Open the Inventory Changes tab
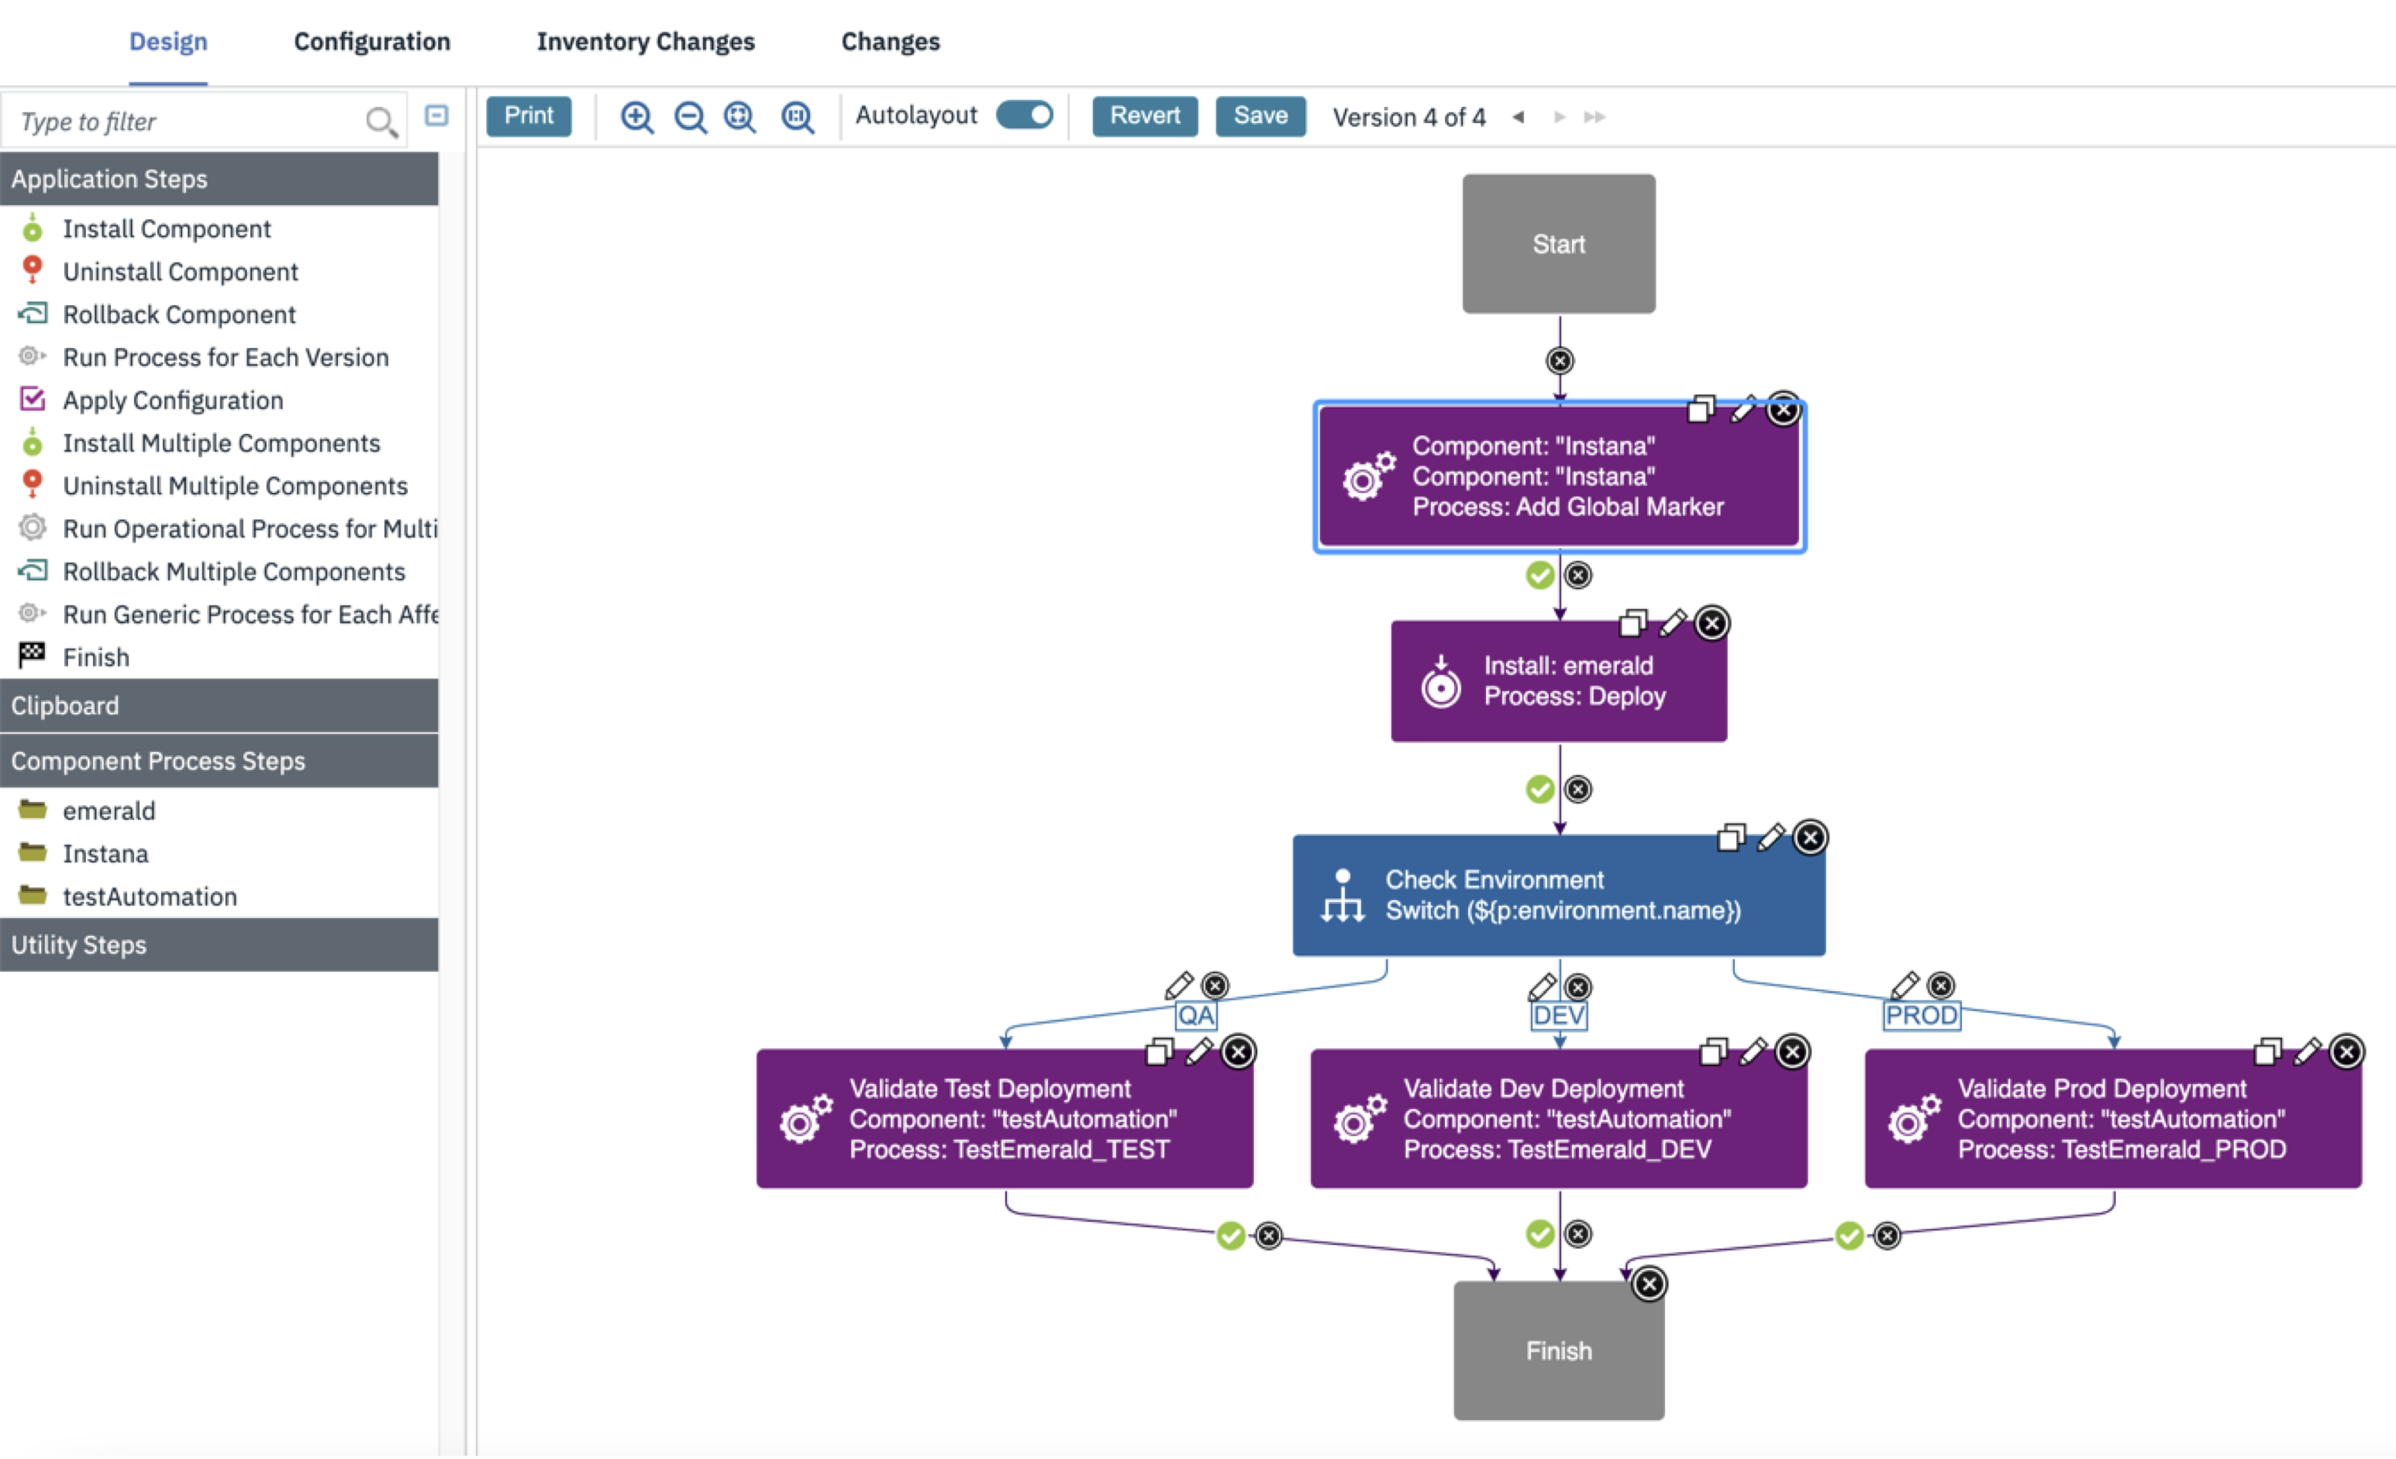Viewport: 2396px width, 1459px height. pos(645,42)
